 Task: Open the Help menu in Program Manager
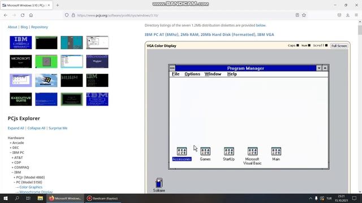coord(232,74)
